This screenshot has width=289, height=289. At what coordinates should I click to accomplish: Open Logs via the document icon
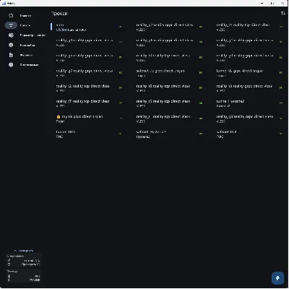pos(11,55)
